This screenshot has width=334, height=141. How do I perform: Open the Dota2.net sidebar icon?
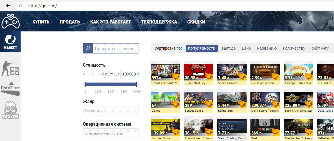tap(10, 89)
